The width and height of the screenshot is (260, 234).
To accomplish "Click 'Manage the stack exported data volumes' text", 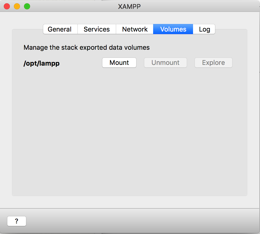I will click(86, 47).
